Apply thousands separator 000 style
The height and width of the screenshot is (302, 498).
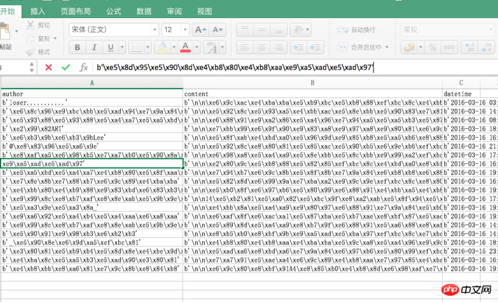point(449,47)
